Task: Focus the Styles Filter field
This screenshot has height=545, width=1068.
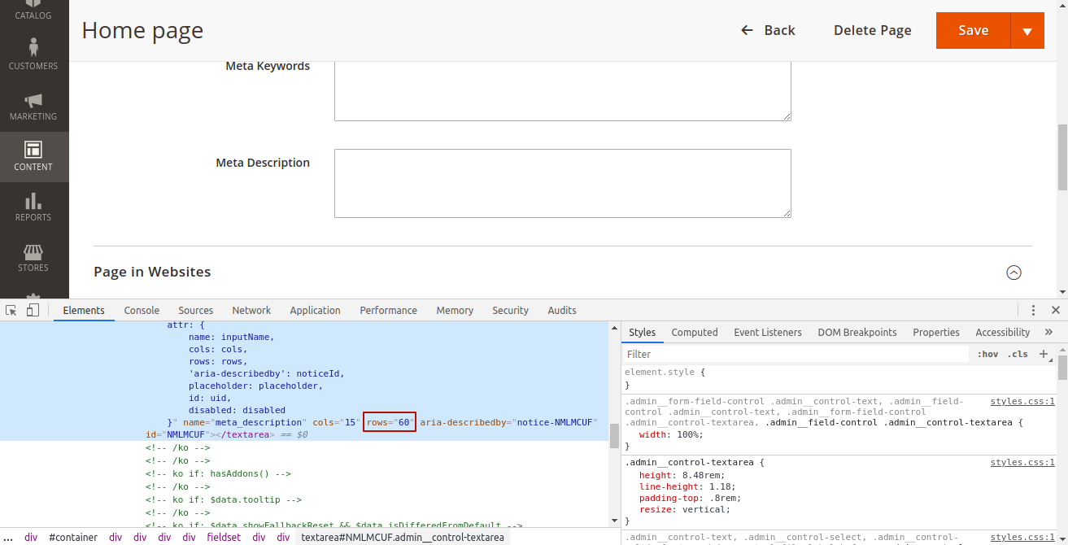Action: tap(797, 354)
